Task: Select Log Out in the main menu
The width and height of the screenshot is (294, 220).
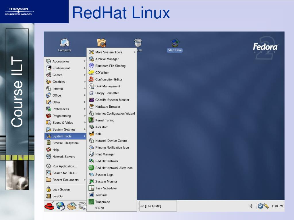Action: (x=65, y=196)
